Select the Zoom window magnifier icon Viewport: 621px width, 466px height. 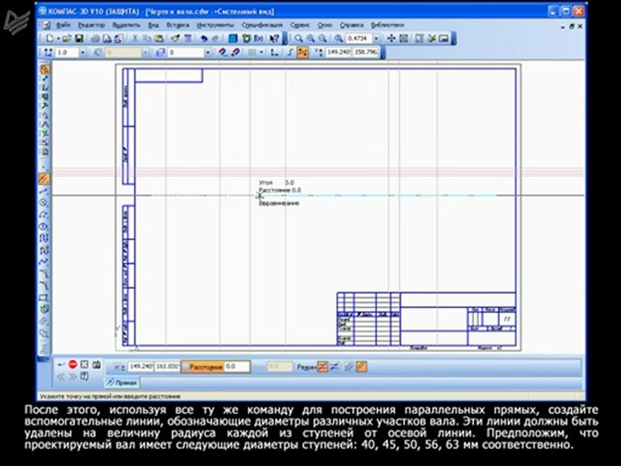pos(299,38)
